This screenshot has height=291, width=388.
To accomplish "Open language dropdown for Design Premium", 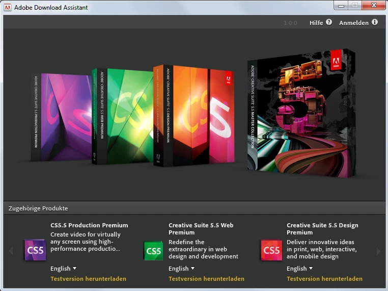I will (x=300, y=269).
